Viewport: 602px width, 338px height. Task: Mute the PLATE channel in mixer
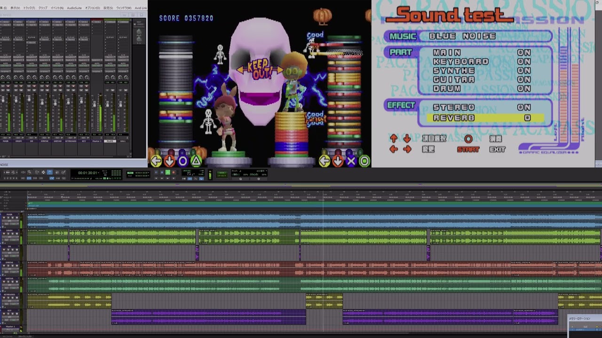[x=113, y=90]
